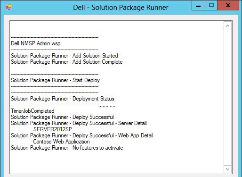The height and width of the screenshot is (177, 242).
Task: Click the scrollbar down arrow
Action: 227,169
